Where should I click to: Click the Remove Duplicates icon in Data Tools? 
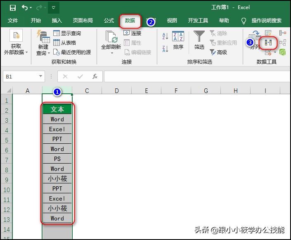(268, 43)
